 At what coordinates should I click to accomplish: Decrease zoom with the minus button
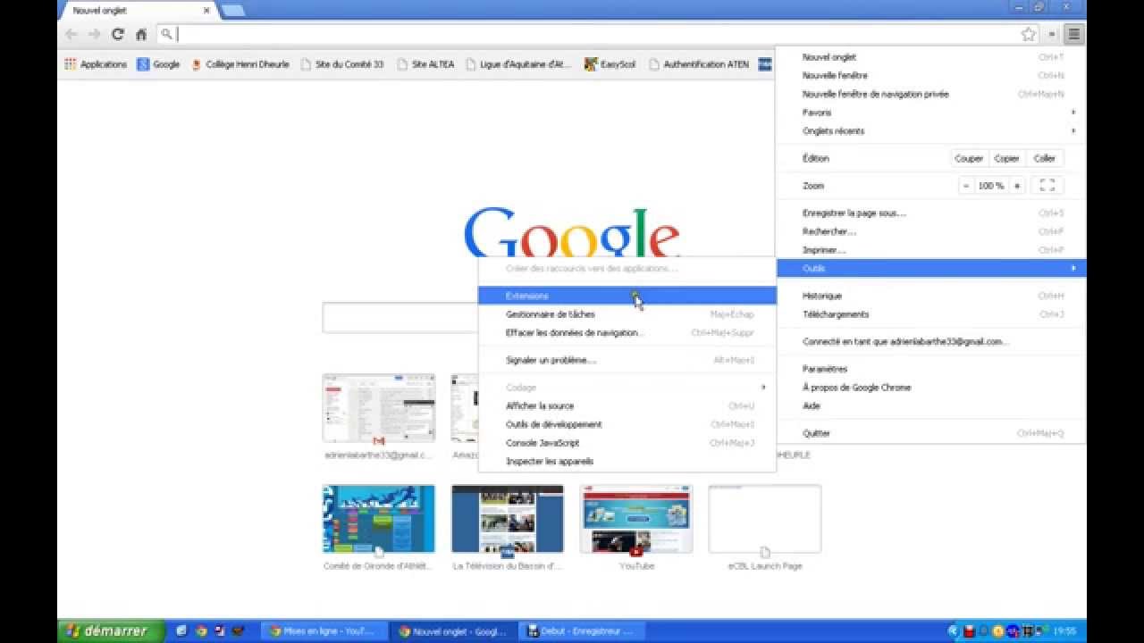[966, 186]
